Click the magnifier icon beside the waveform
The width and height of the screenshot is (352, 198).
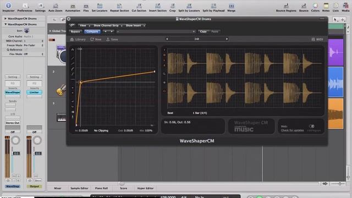(164, 74)
